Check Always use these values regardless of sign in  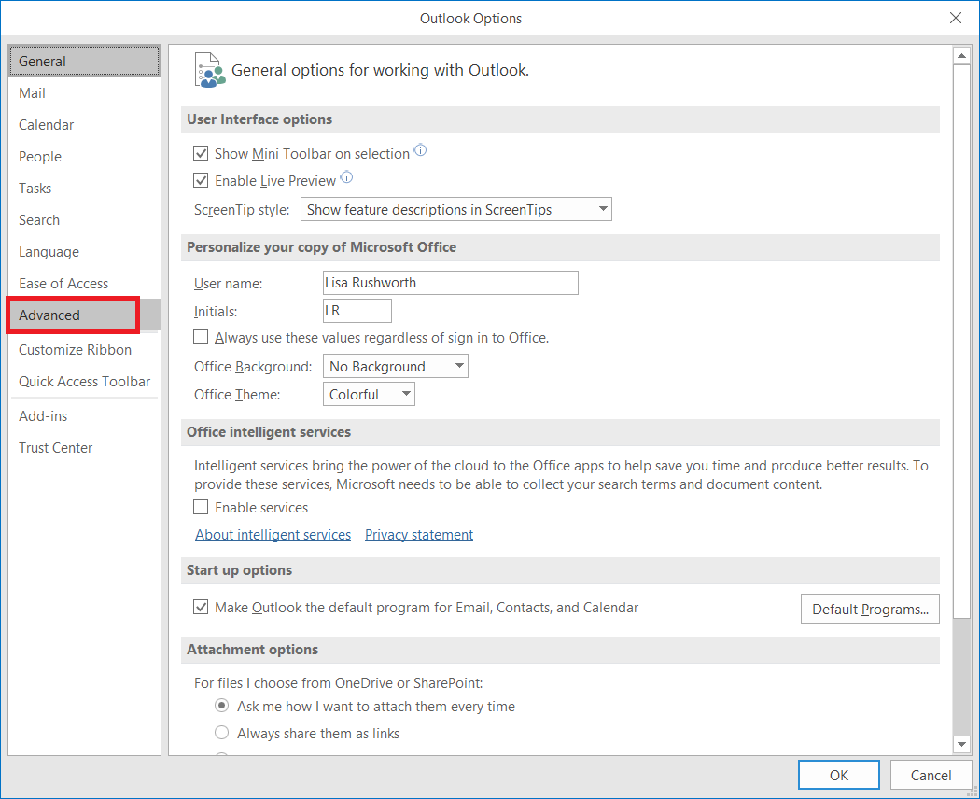click(201, 338)
